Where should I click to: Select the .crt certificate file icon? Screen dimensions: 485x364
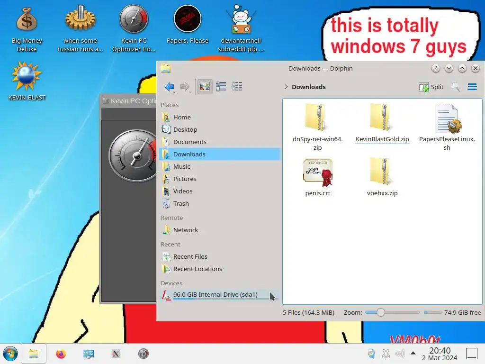click(x=318, y=173)
